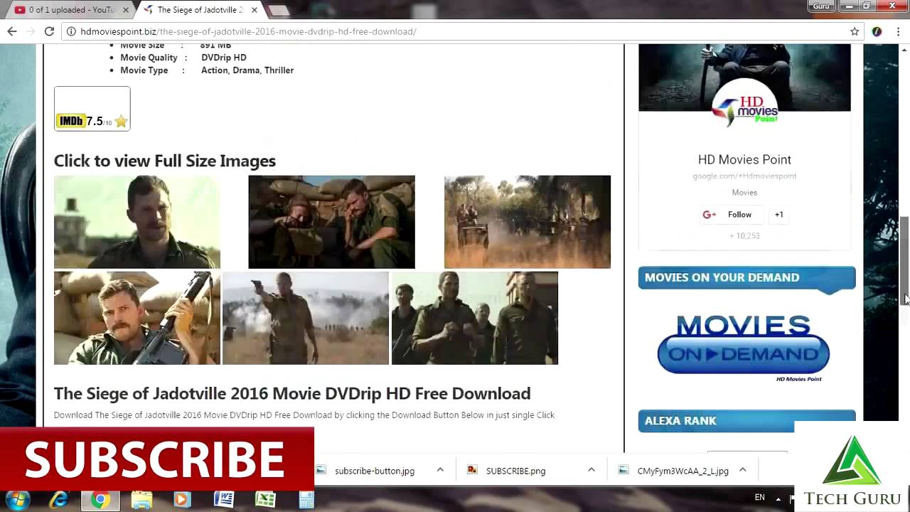Open File Explorer folder in taskbar

(x=141, y=500)
